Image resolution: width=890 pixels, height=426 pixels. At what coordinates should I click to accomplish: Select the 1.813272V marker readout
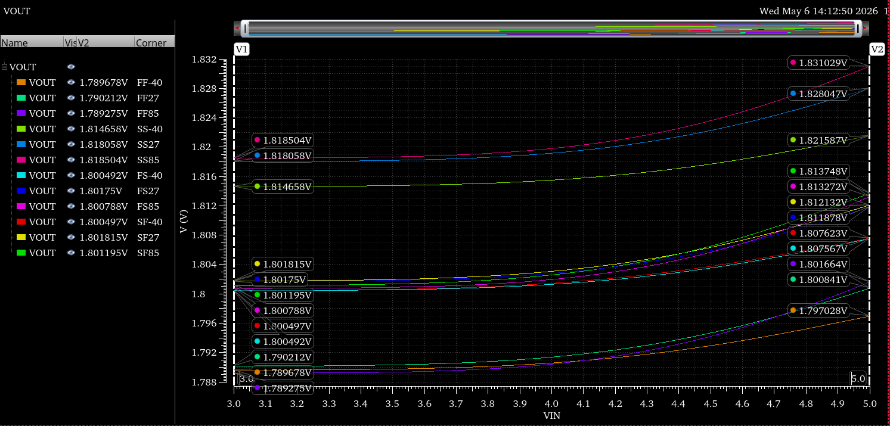click(818, 186)
